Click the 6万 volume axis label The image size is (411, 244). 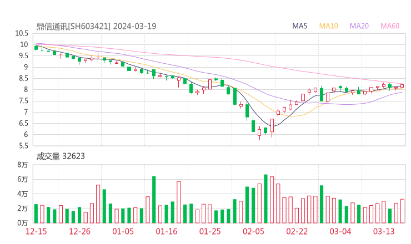click(23, 180)
